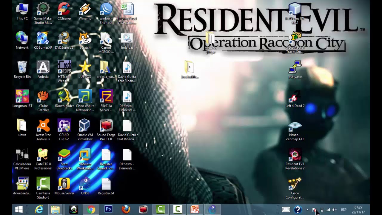Select the Calculadora VLSM.exe icon
382x215 pixels.
[x=22, y=159]
